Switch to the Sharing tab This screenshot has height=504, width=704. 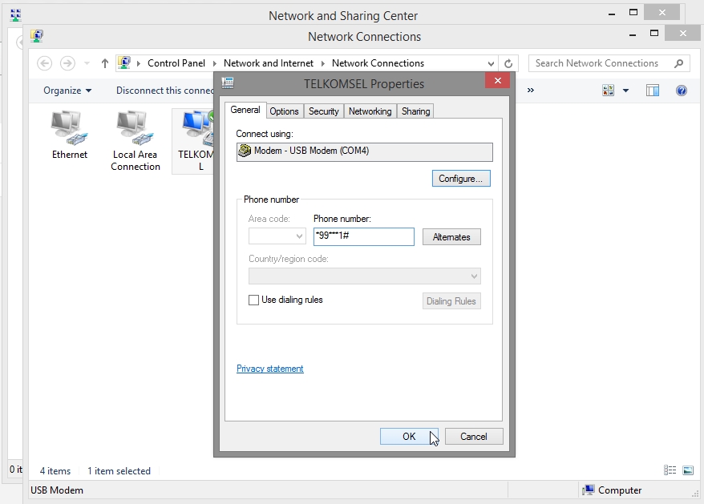click(416, 111)
